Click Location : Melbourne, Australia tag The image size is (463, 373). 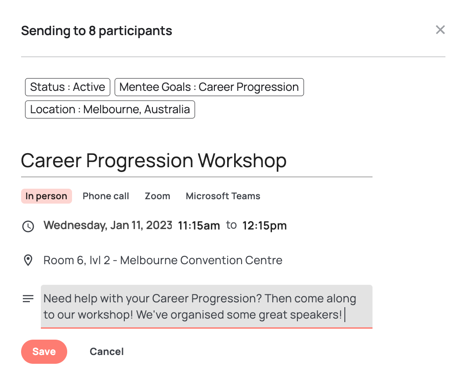click(x=110, y=109)
